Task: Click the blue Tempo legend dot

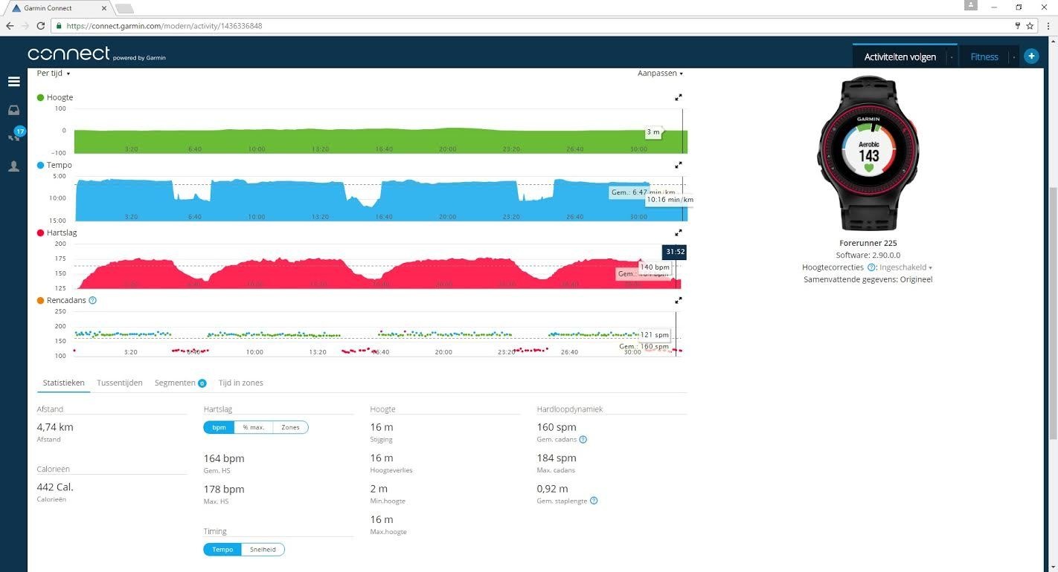Action: 41,165
